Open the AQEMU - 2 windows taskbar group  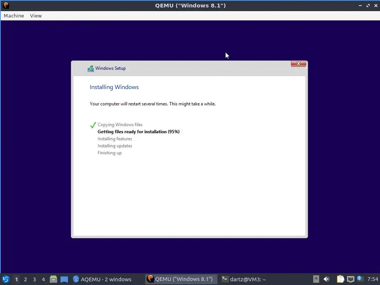[102, 279]
